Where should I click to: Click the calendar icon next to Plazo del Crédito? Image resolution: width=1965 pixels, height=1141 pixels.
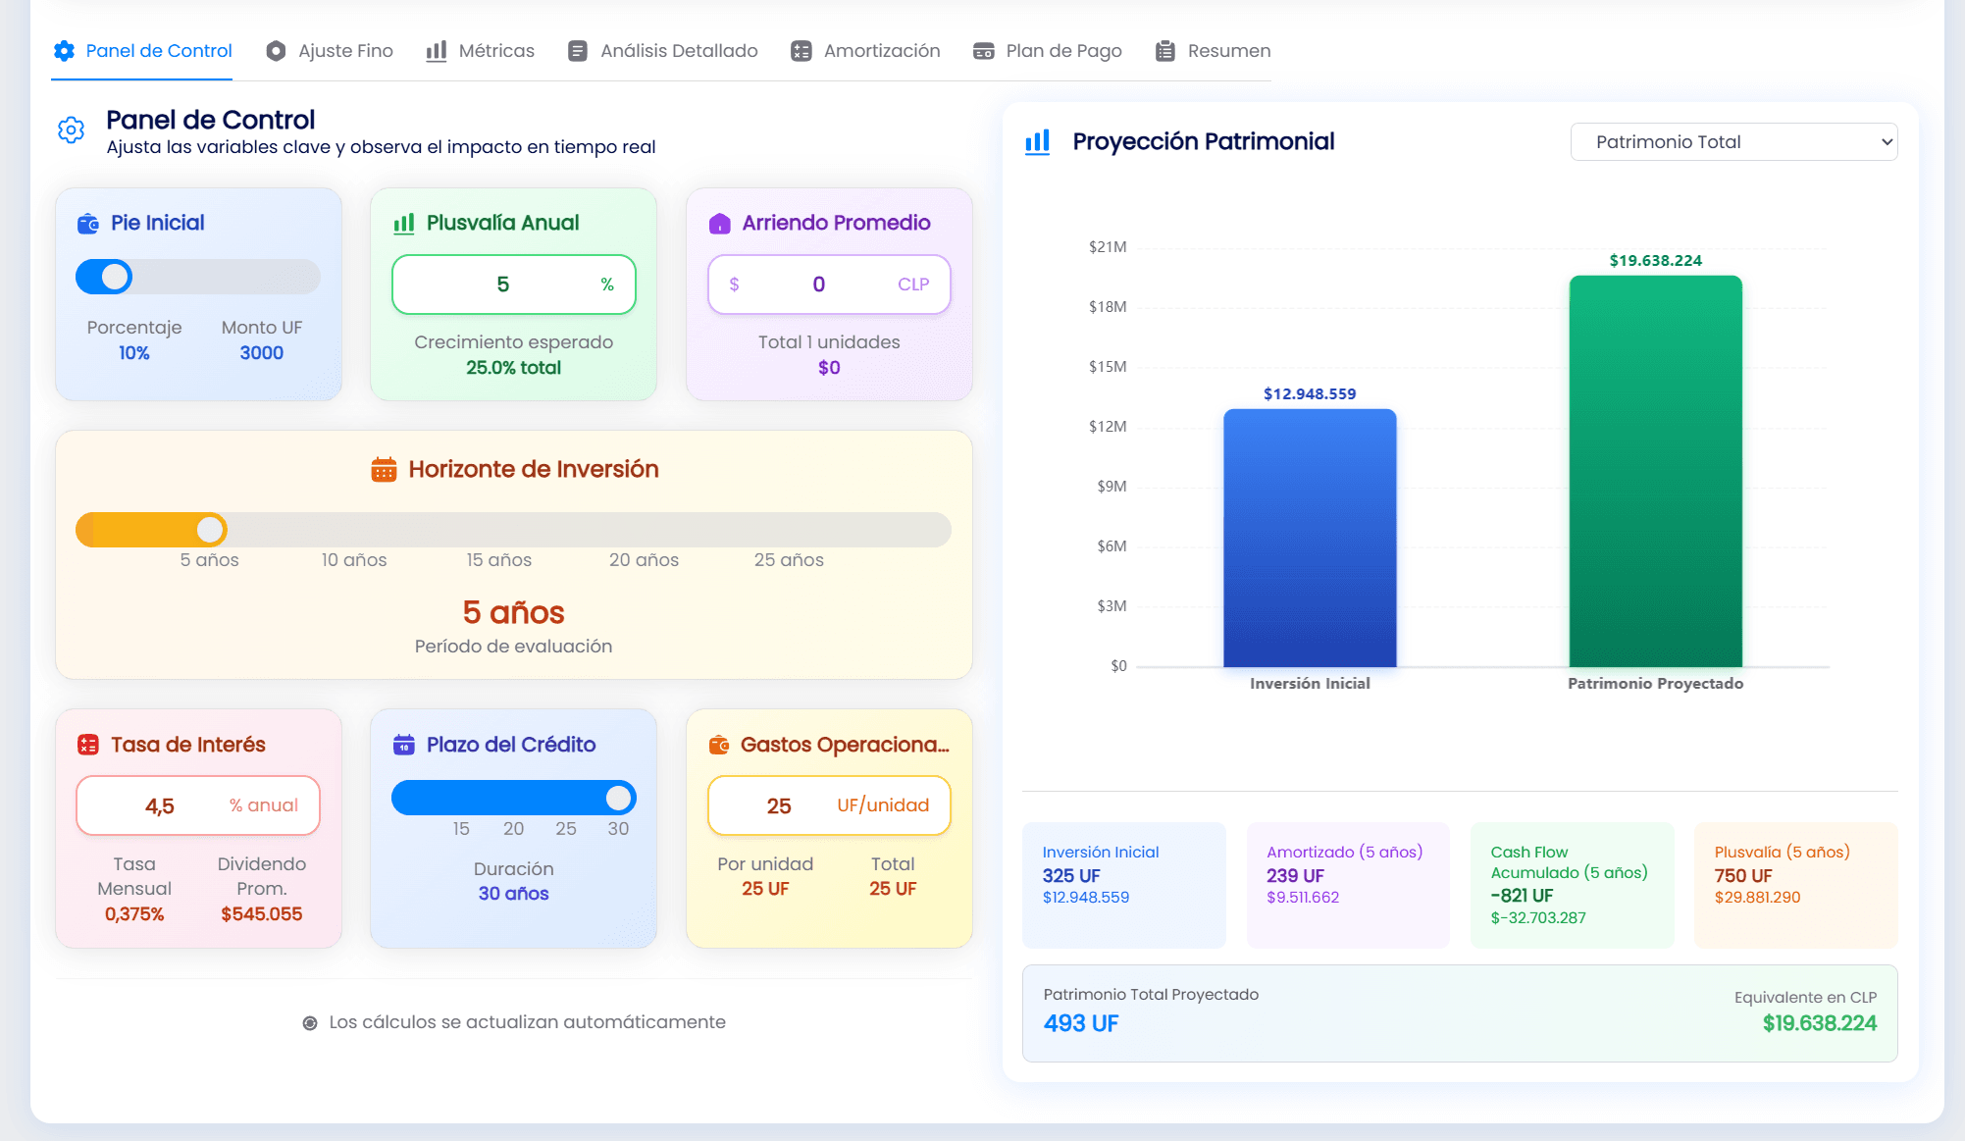pos(403,745)
